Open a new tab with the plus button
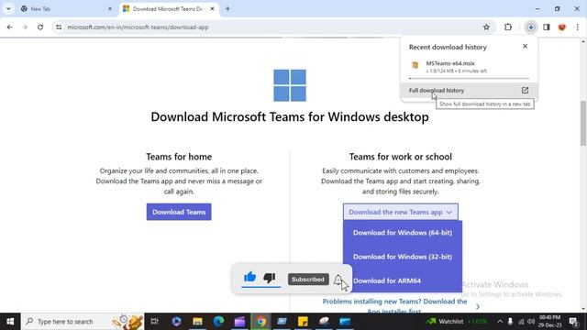This screenshot has height=330, width=587. (227, 8)
